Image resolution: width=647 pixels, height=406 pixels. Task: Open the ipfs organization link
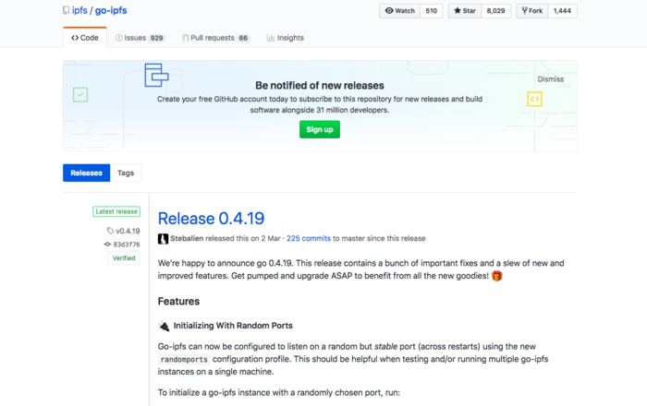[x=79, y=10]
